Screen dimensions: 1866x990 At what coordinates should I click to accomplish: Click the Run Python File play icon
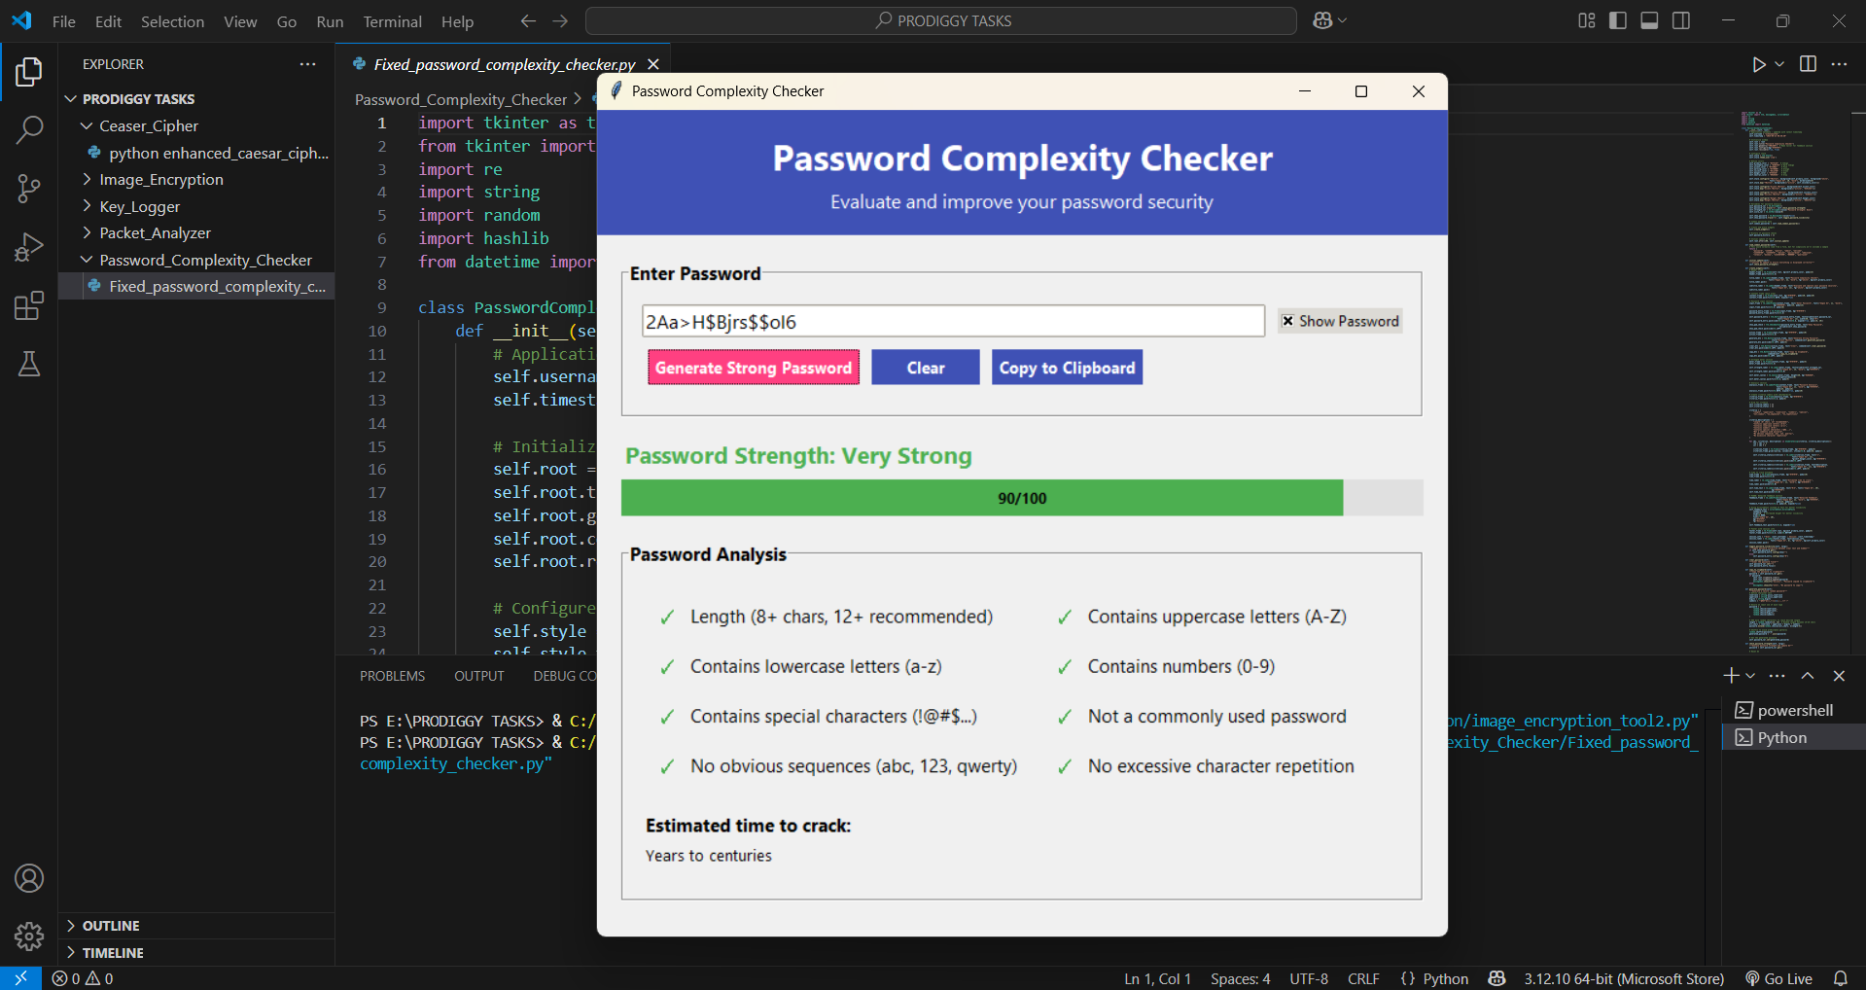tap(1758, 64)
